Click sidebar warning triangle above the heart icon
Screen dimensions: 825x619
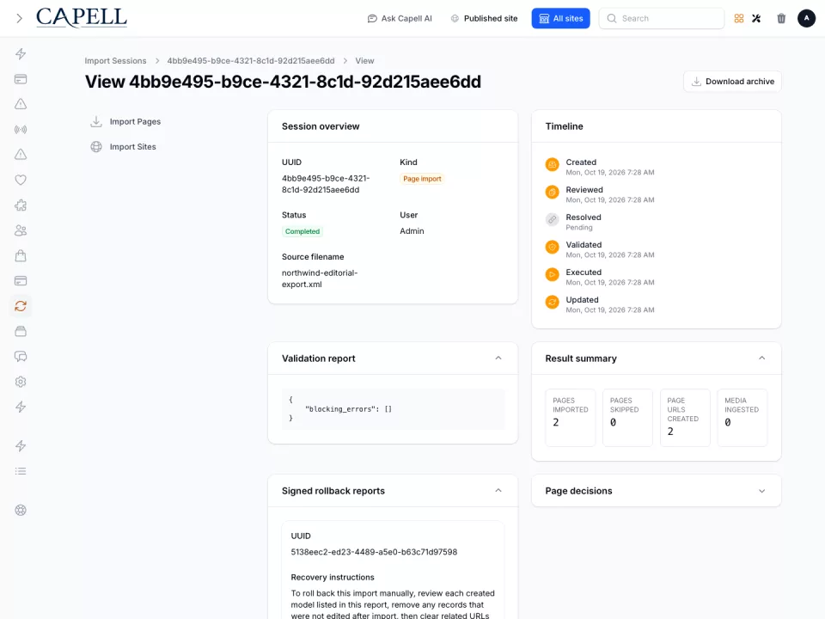coord(21,155)
